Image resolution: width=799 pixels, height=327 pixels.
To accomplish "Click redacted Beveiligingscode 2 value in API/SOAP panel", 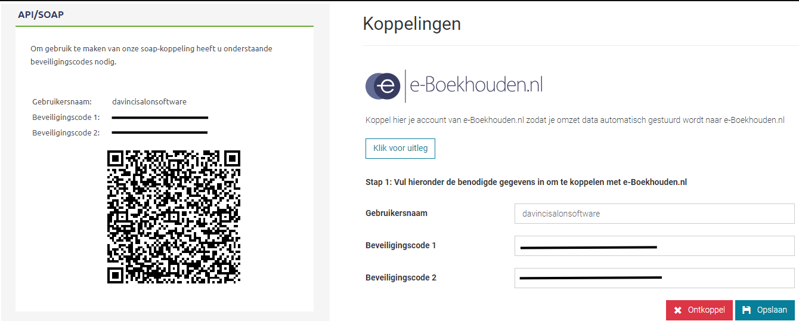I will (x=160, y=132).
